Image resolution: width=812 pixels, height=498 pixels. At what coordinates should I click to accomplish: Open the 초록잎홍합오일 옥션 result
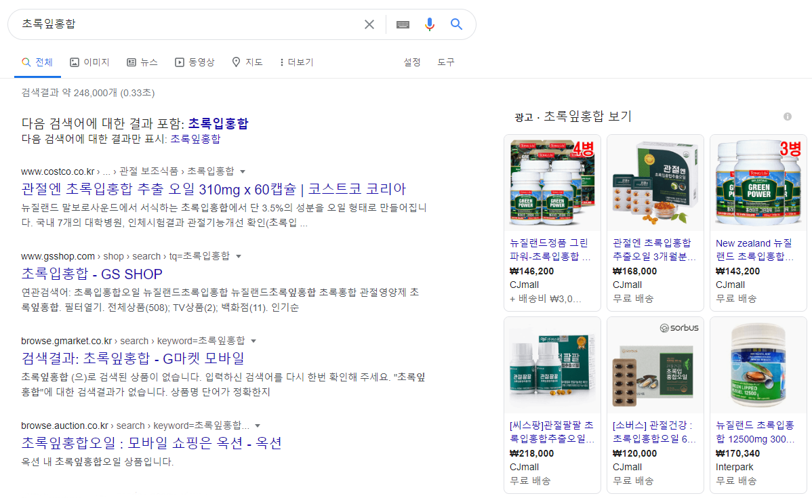151,443
